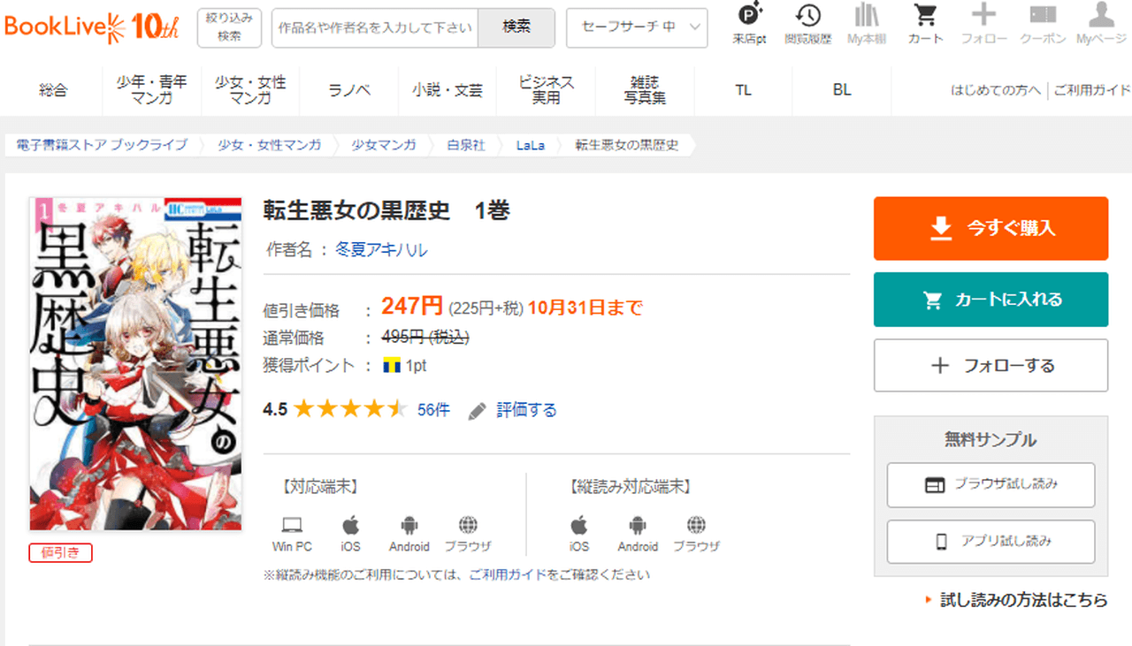
Task: Expand the セーフサーチ 中 dropdown
Action: pos(637,27)
